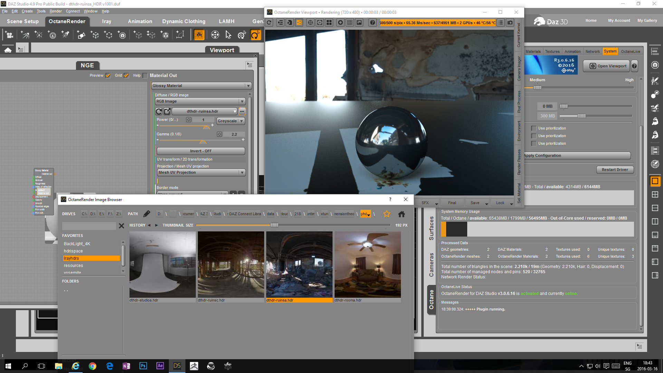Click the reload image icon beside dthdr-ruinsa.hdr

[159, 111]
